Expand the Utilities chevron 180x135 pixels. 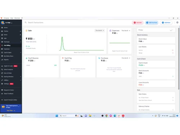tap(21, 80)
